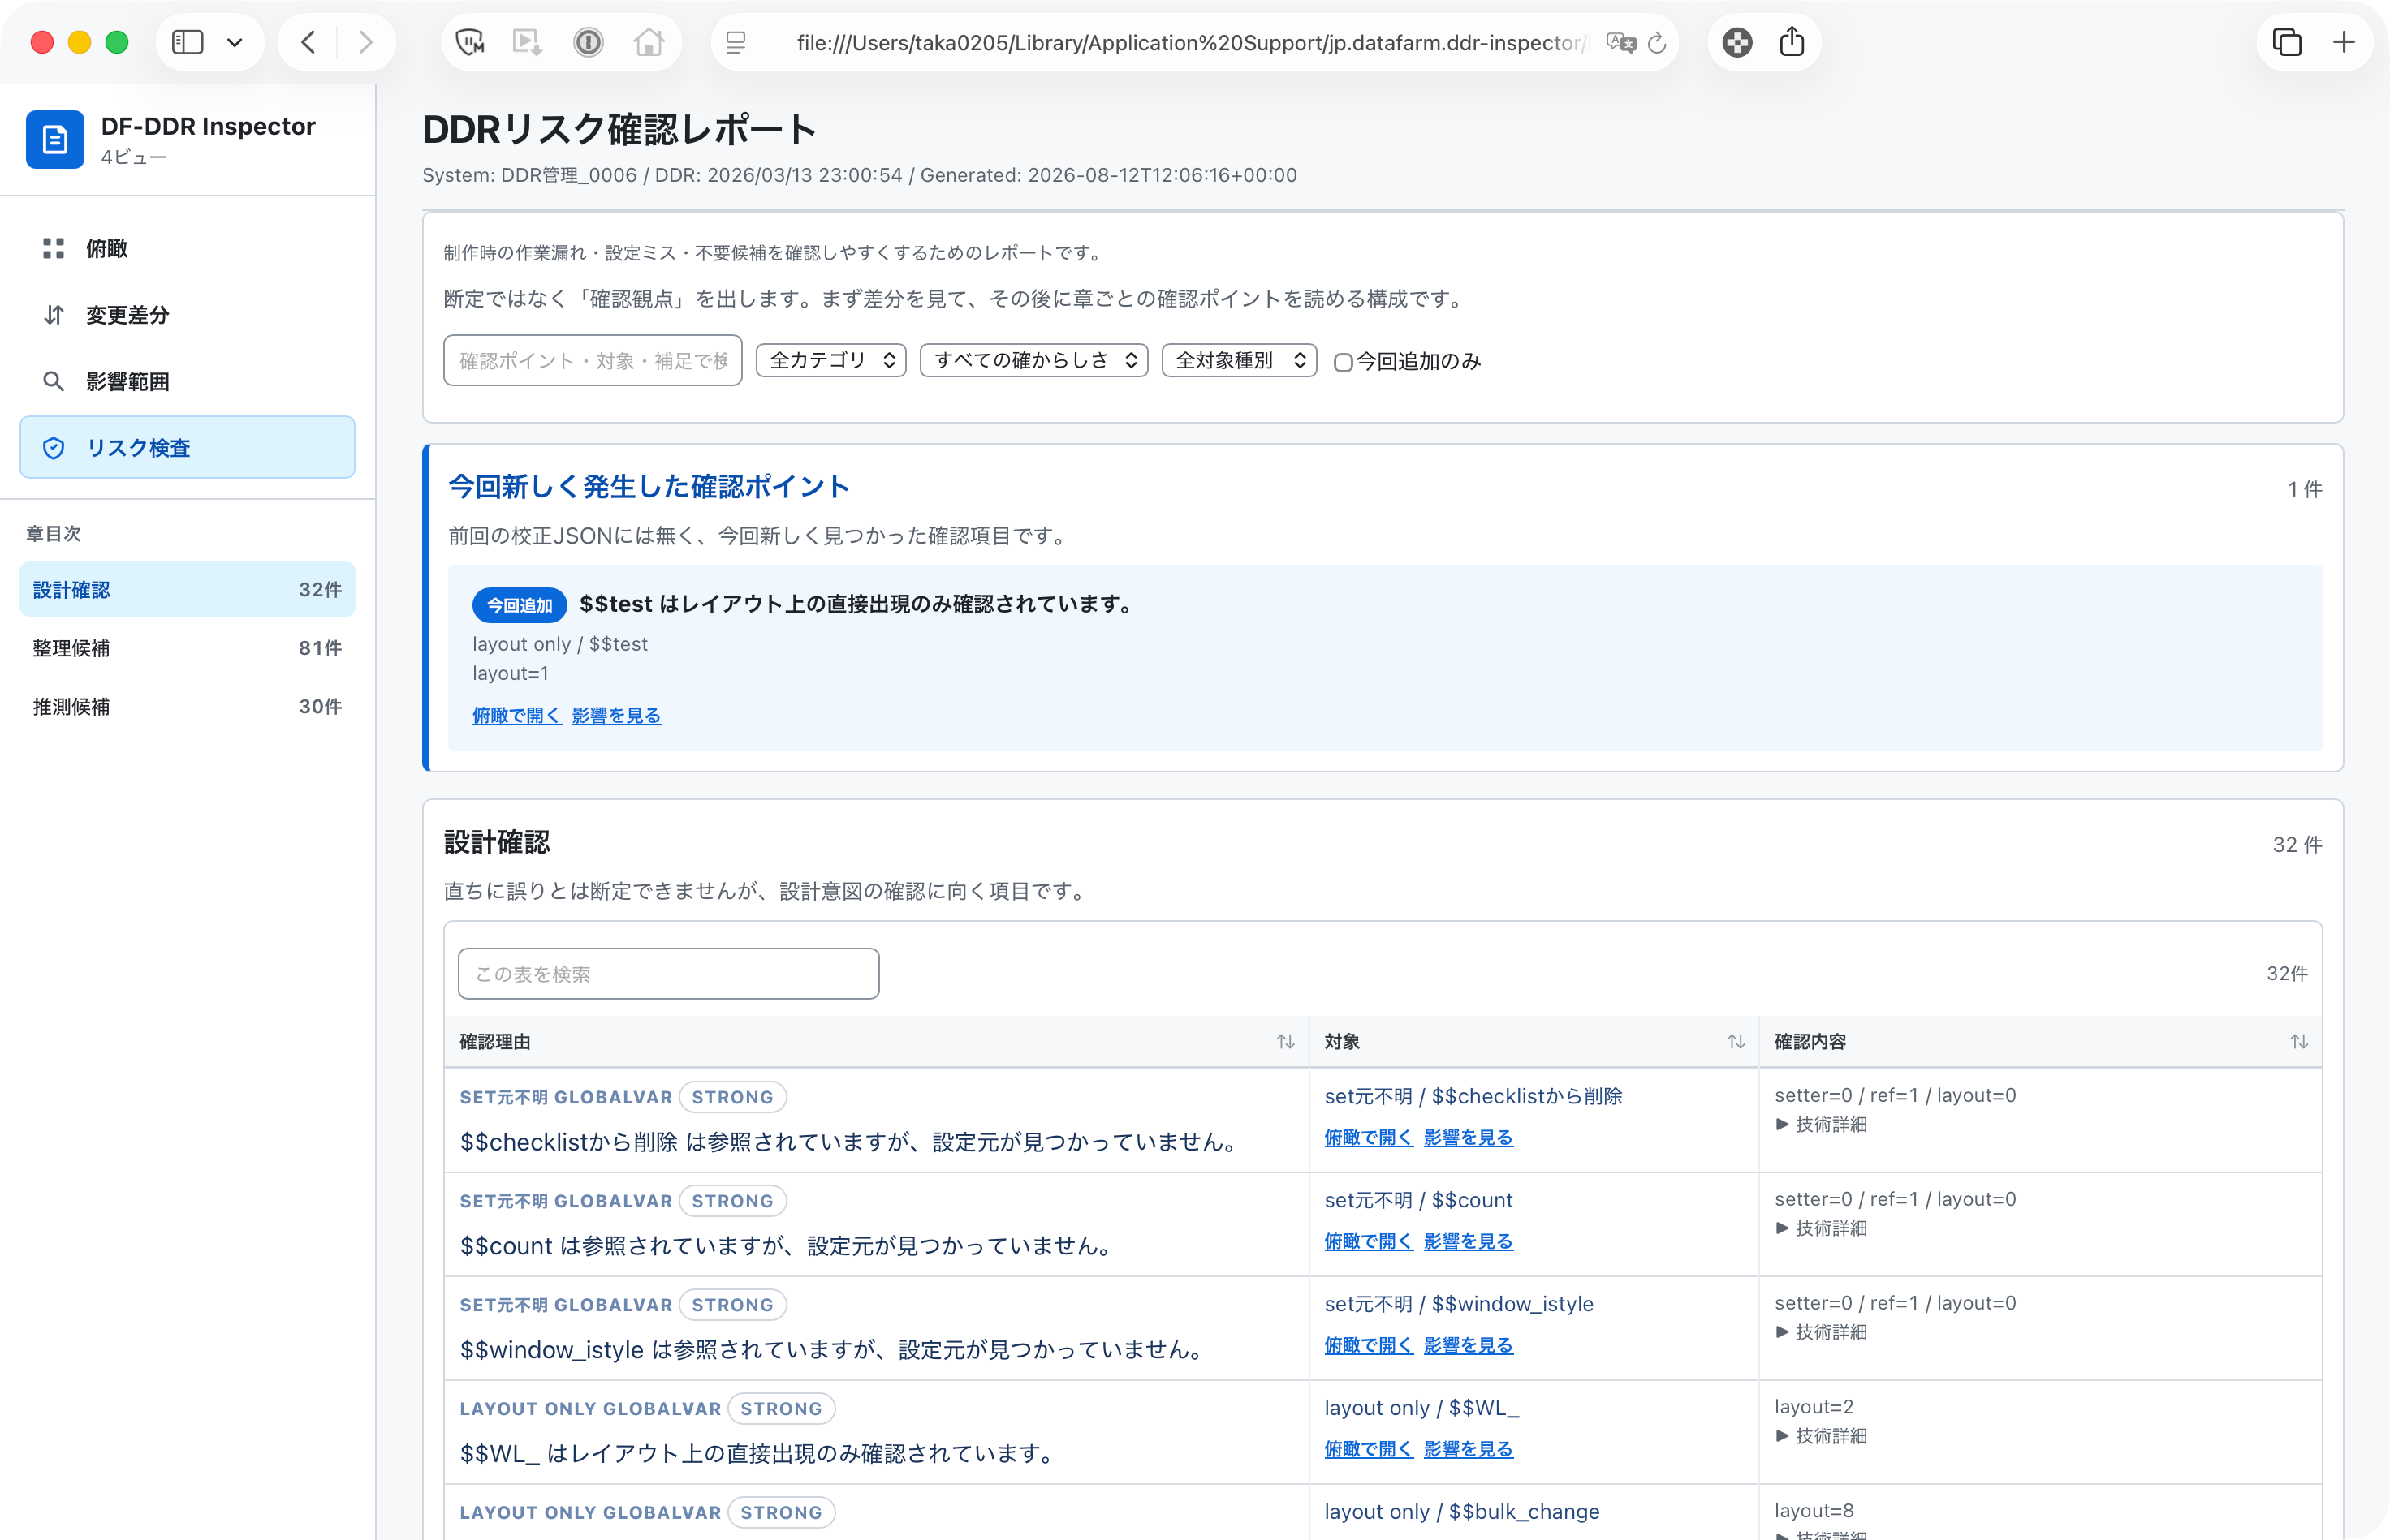Viewport: 2390px width, 1540px height.
Task: Click 'layout only / $$bulk_change' cell text
Action: click(1461, 1512)
